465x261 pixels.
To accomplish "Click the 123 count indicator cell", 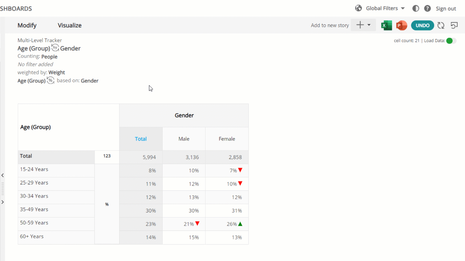I will click(x=107, y=156).
